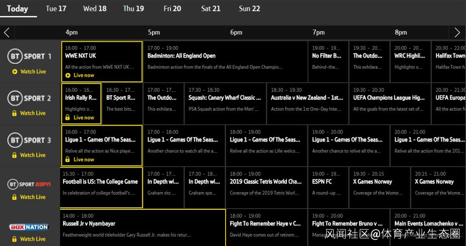Open the ESPN FC programme
Viewport: 466px width, 246px height.
coord(328,187)
